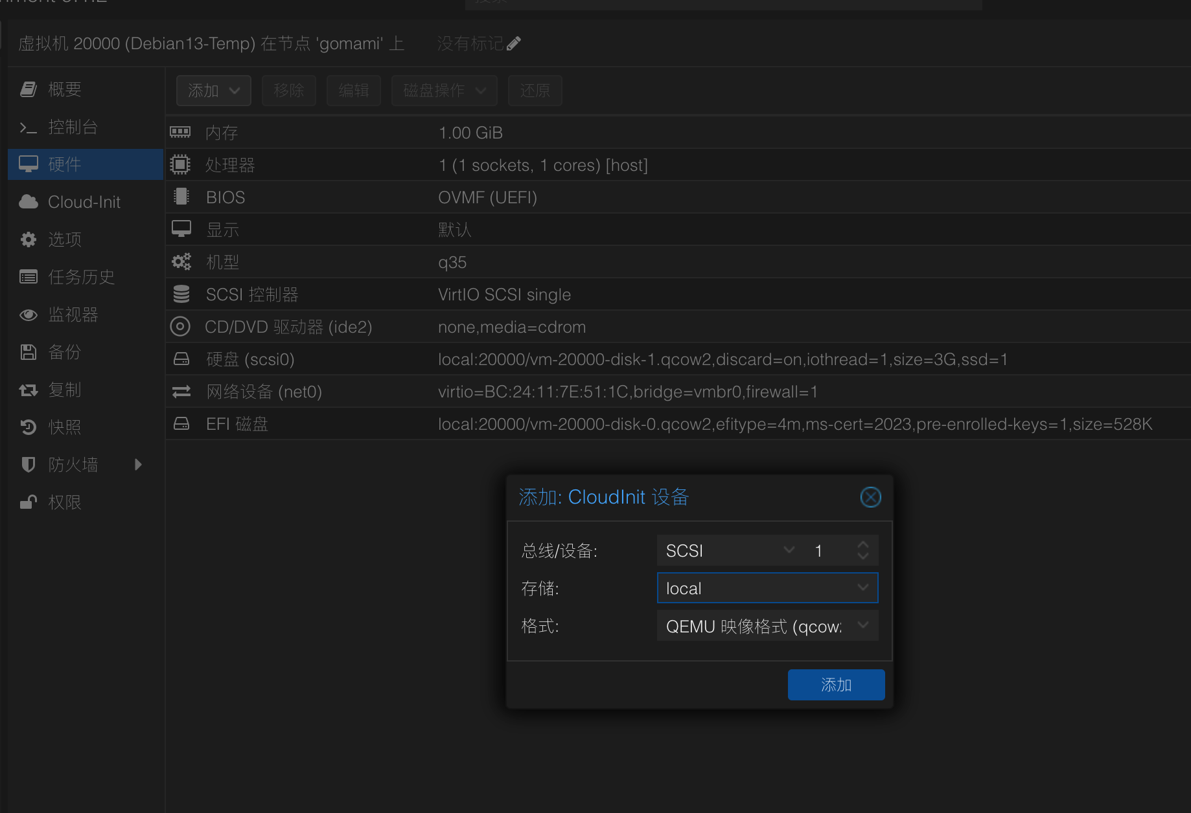This screenshot has height=813, width=1191.
Task: Expand the firewall submenu arrow
Action: [x=137, y=465]
